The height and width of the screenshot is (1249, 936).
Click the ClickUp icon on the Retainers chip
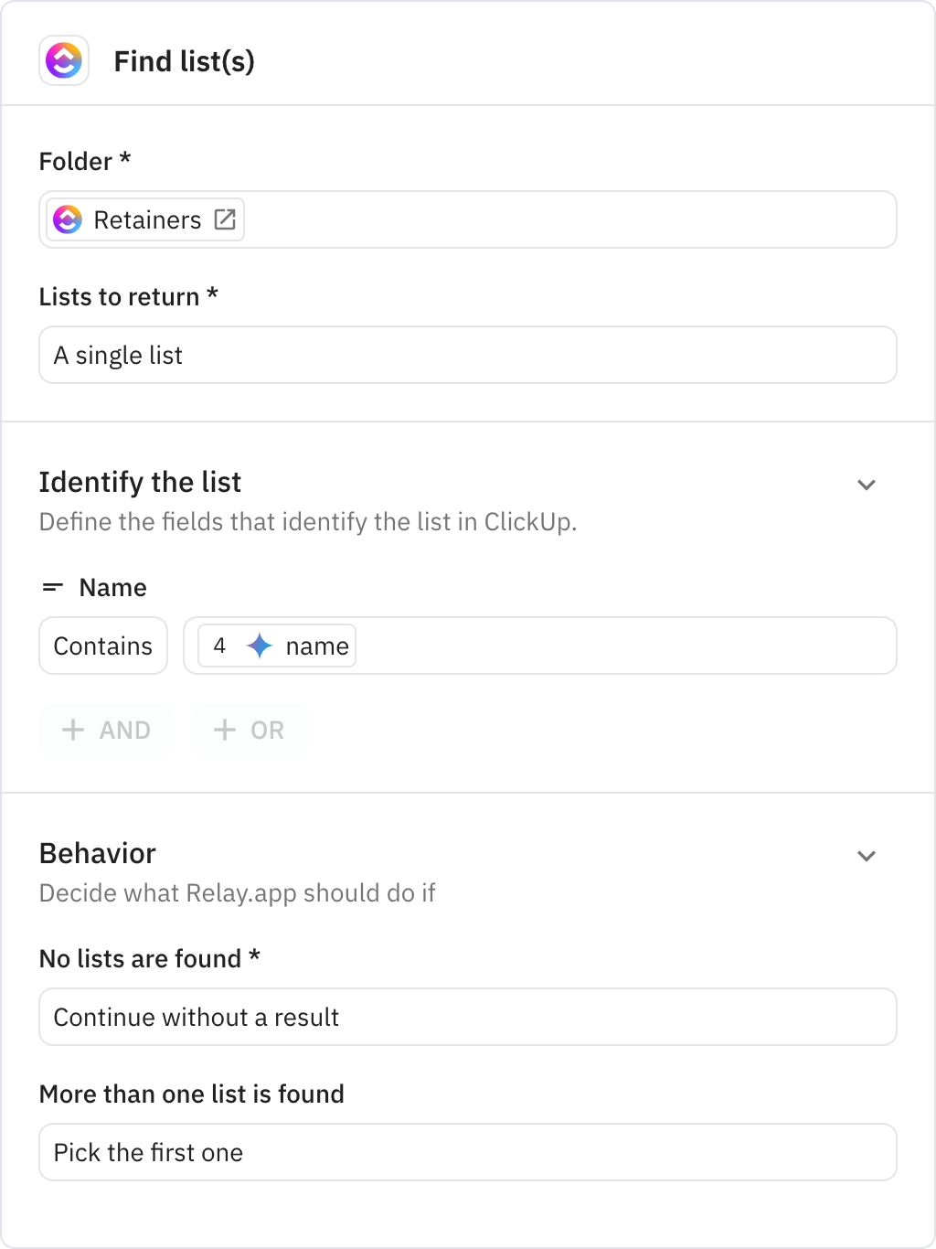click(68, 219)
